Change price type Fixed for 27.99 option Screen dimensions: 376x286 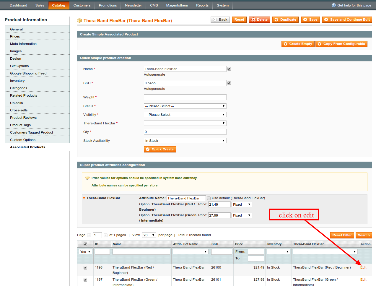242,215
